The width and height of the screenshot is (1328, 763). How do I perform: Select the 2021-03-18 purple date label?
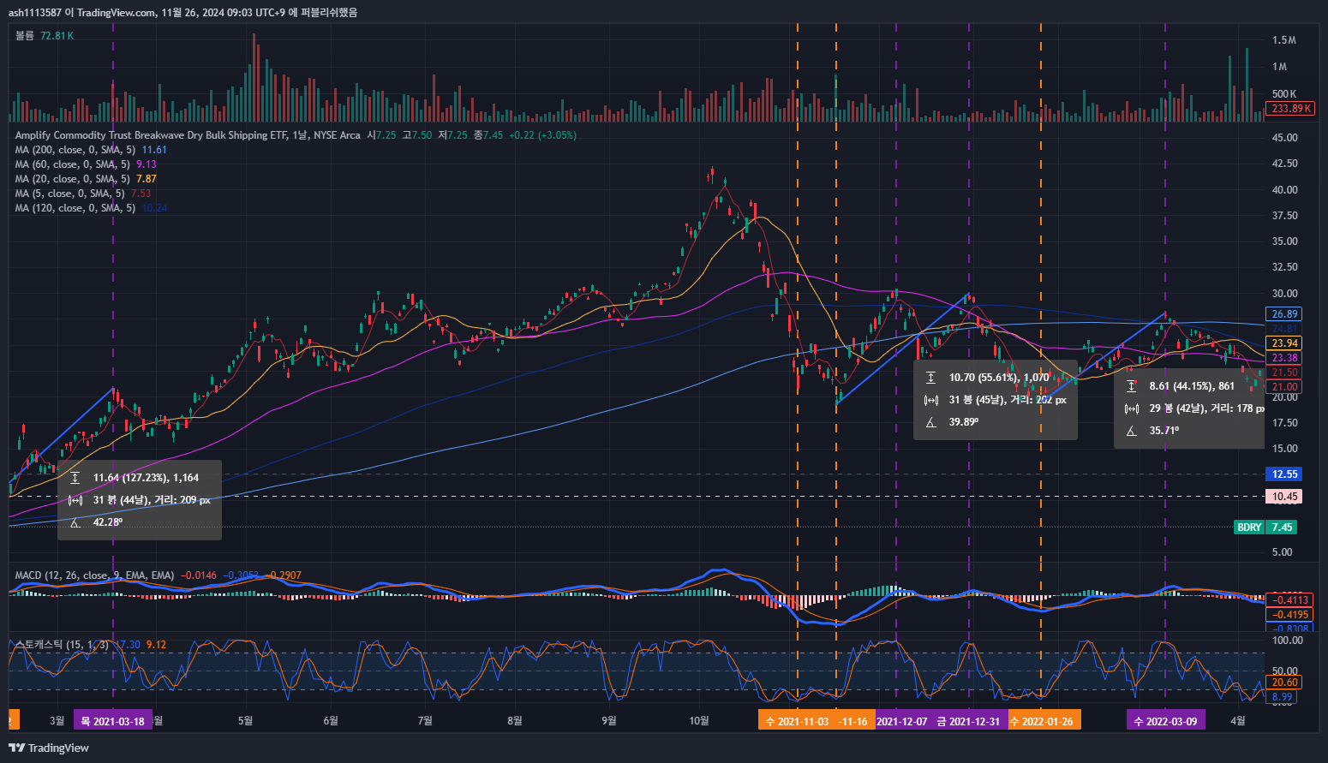pos(112,721)
